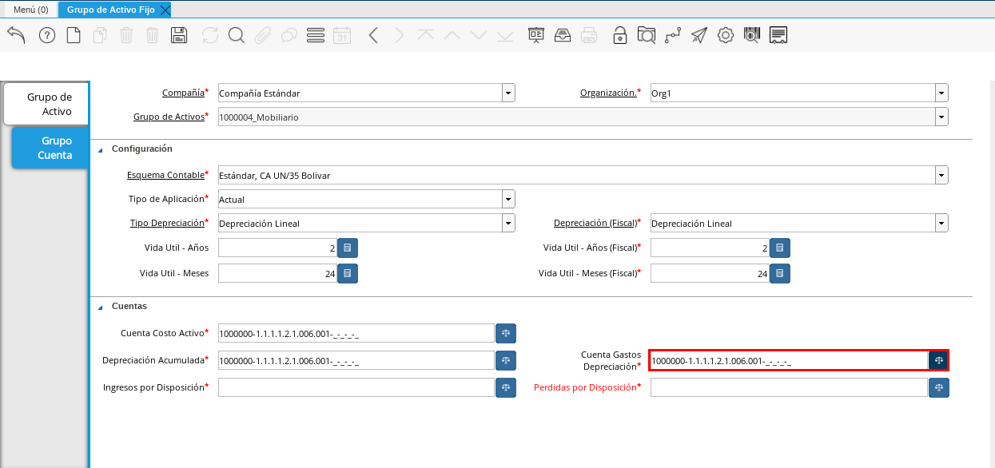Go to the next record chevron
The image size is (995, 468).
(400, 35)
